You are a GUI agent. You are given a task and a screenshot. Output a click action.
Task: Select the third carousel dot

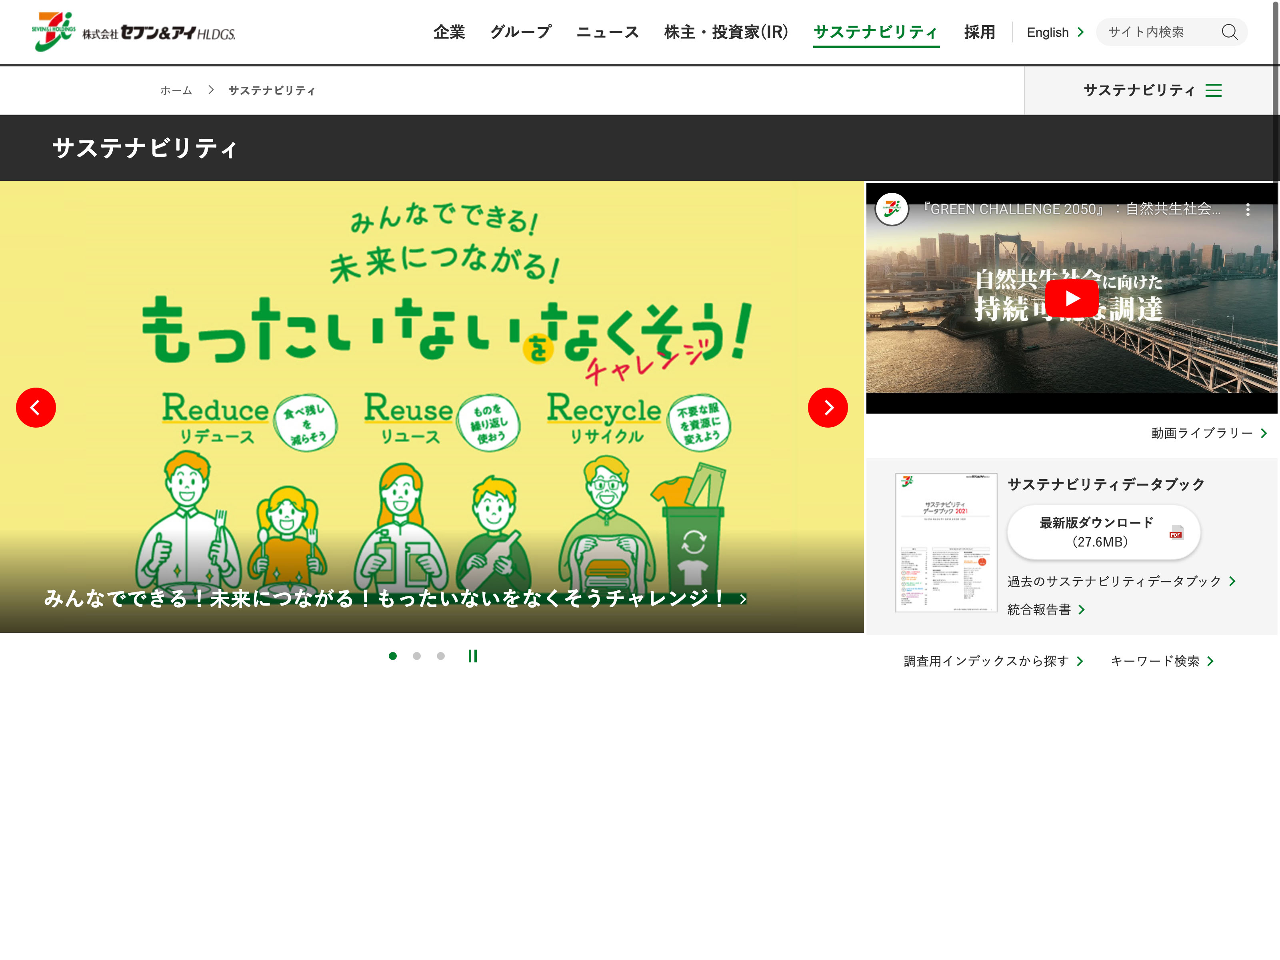click(440, 656)
